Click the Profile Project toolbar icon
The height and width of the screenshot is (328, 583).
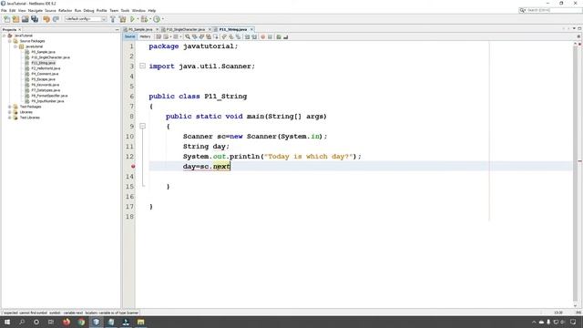[x=157, y=19]
